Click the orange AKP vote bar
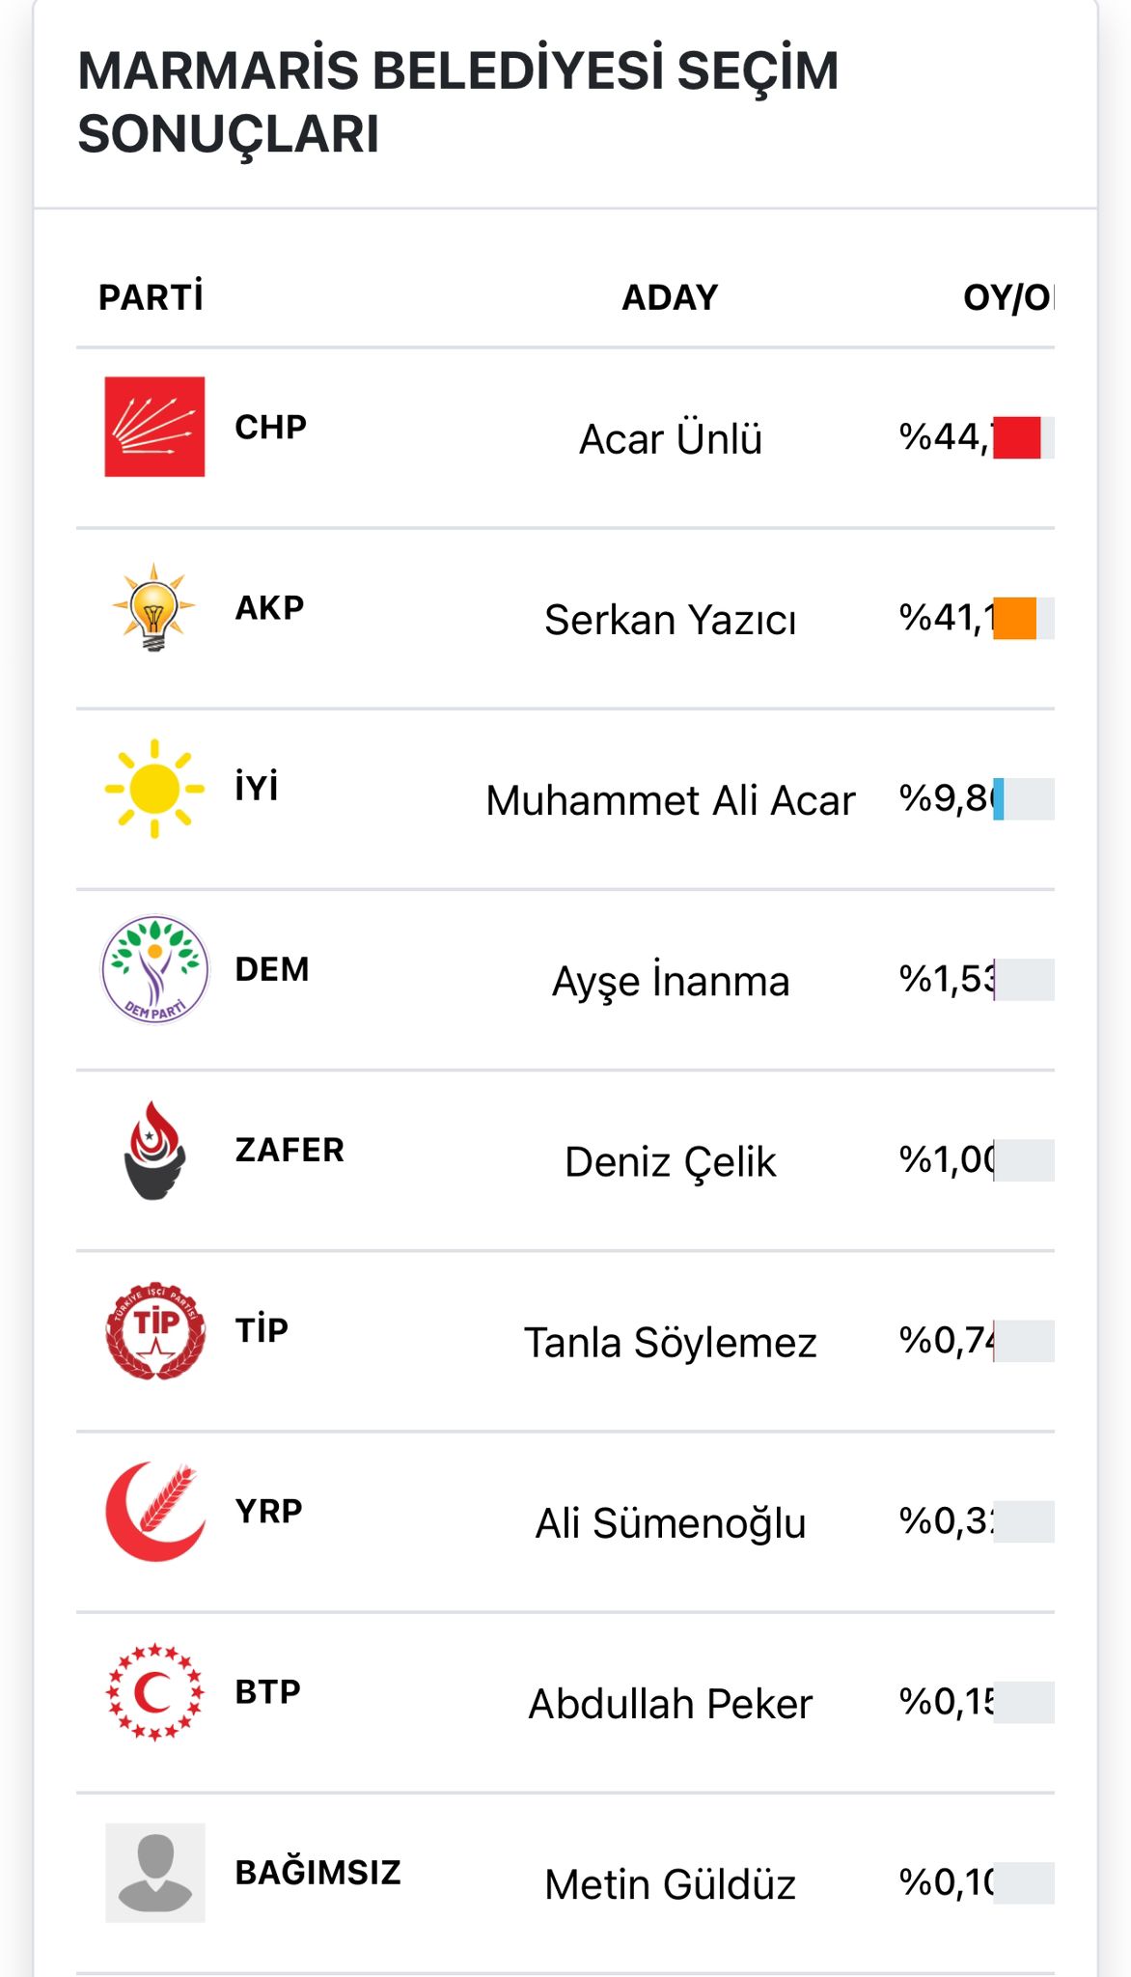 1015,619
